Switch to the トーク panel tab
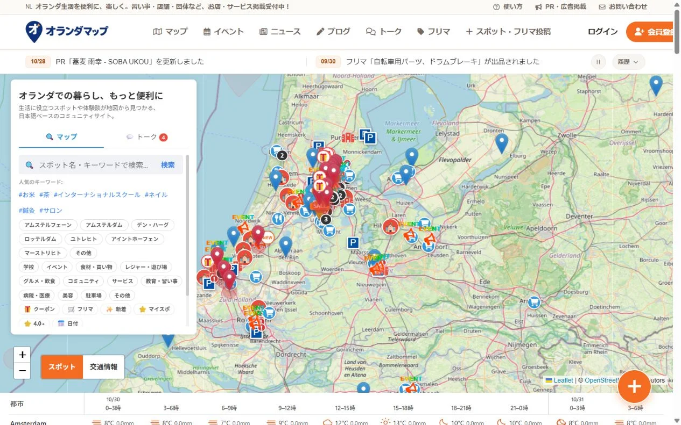This screenshot has height=425, width=681. click(146, 137)
